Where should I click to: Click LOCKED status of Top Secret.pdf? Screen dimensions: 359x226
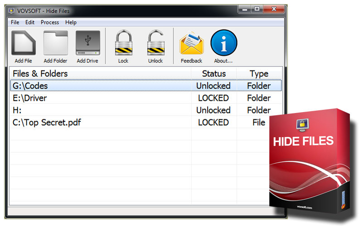(x=213, y=122)
